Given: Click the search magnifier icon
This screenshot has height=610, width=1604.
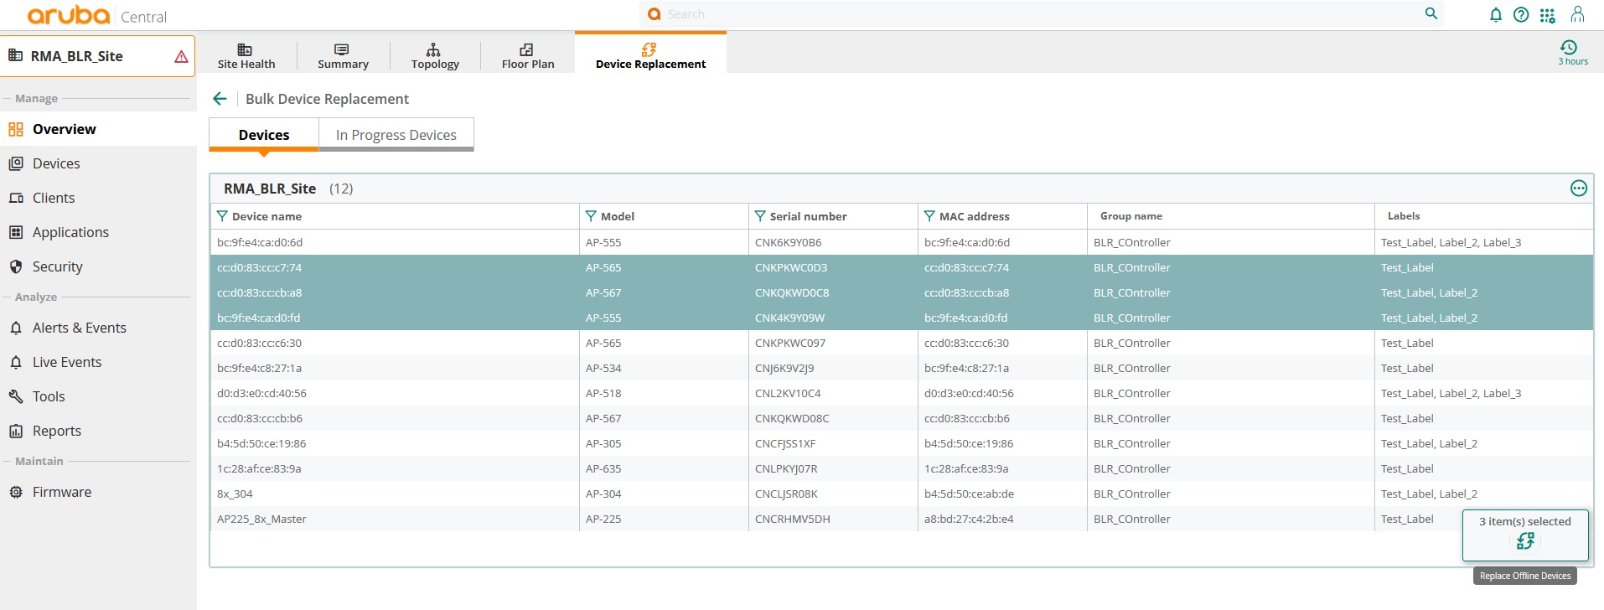Looking at the screenshot, I should 1431,13.
